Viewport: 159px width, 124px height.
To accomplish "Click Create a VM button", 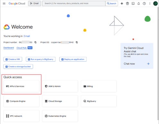I will (x=13, y=59).
